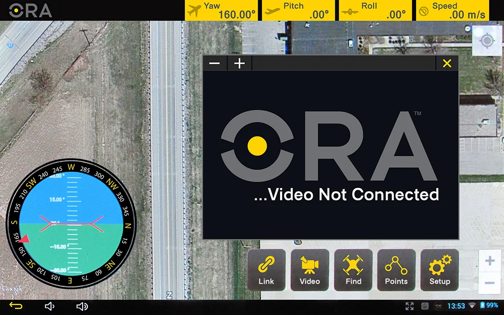Image resolution: width=504 pixels, height=315 pixels.
Task: Click the Speed .00 m/s readout
Action: pos(453,10)
